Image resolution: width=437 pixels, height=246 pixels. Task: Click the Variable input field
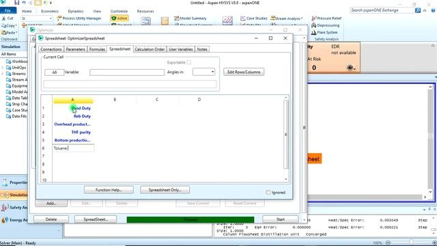coord(127,72)
